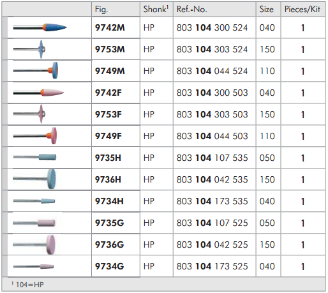Click the Shank column header

pos(156,9)
